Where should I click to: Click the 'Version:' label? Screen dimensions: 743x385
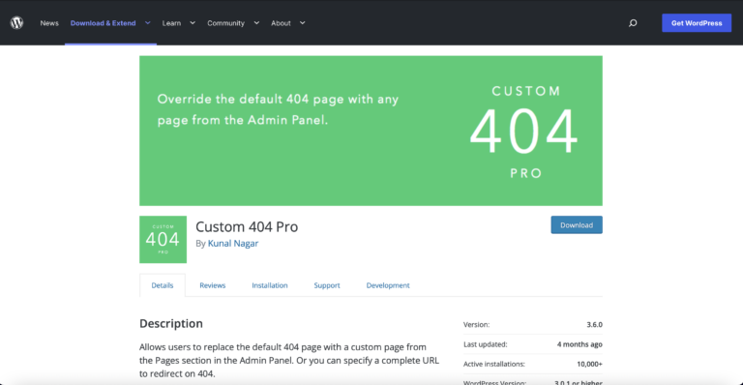[476, 324]
